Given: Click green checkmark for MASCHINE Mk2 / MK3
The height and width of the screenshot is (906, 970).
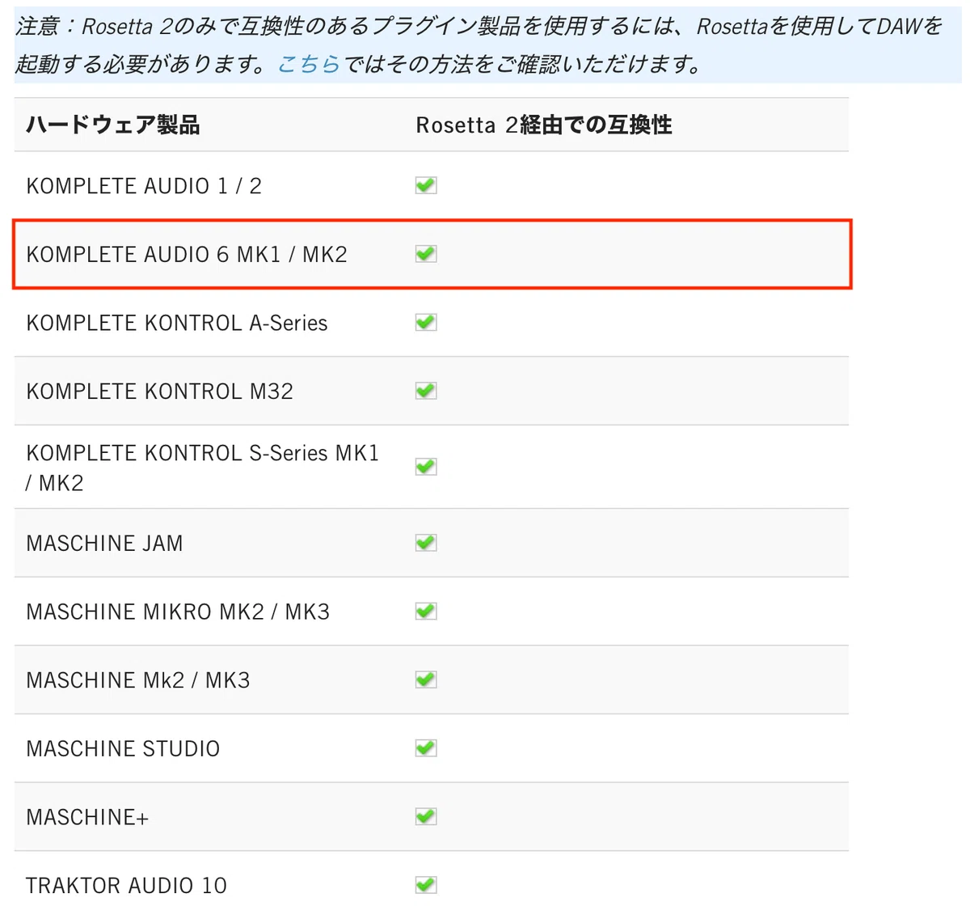Looking at the screenshot, I should 426,679.
